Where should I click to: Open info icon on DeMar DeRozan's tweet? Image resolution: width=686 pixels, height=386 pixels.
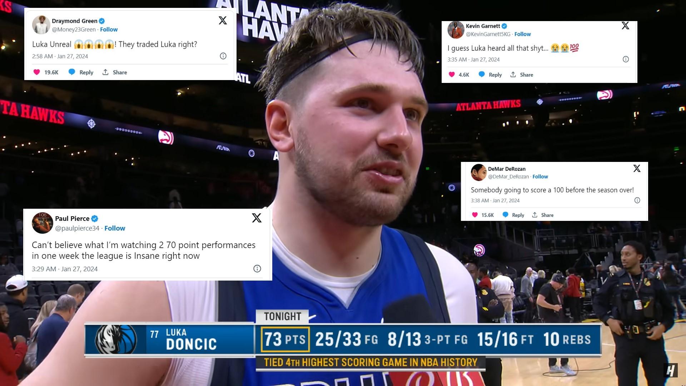pyautogui.click(x=637, y=200)
